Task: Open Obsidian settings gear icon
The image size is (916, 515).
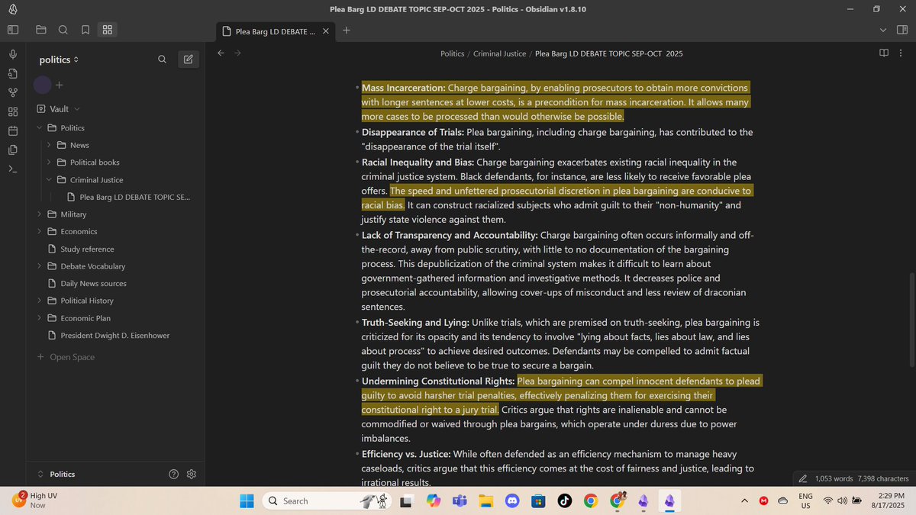Action: (x=192, y=474)
